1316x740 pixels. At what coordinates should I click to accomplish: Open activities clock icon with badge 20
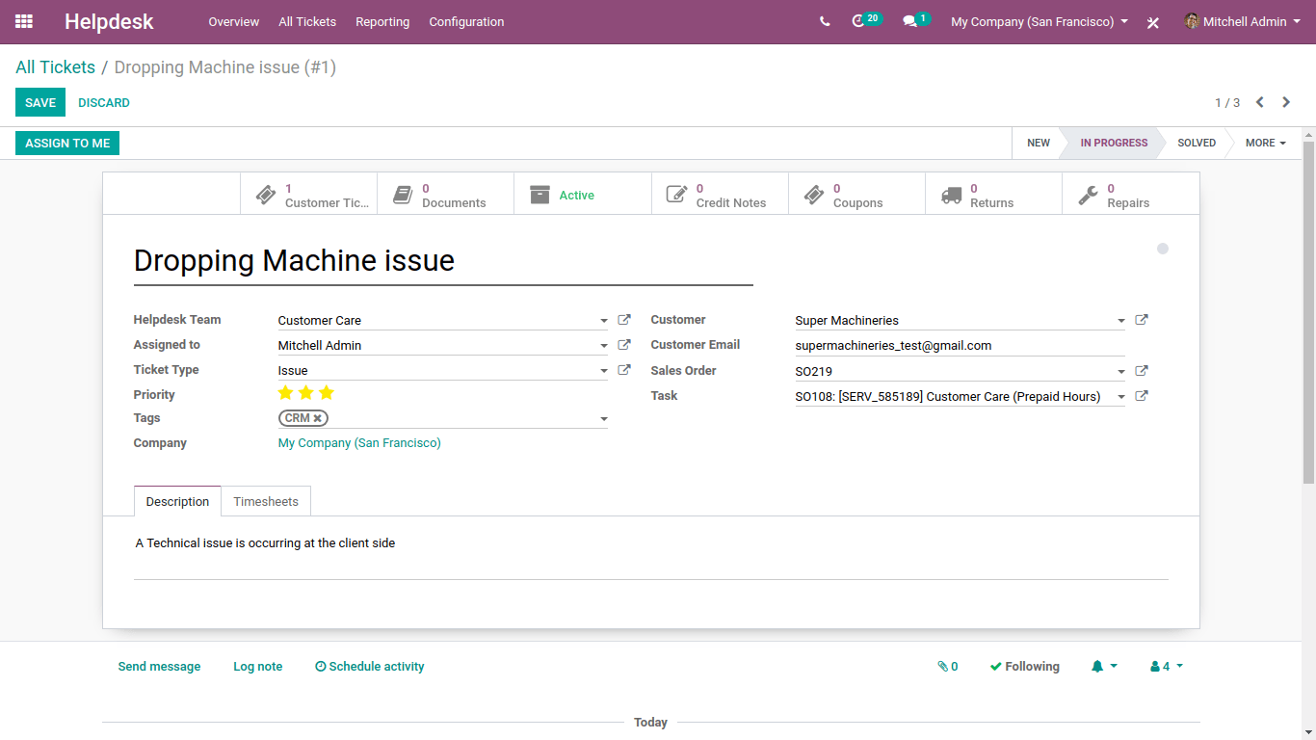point(866,20)
